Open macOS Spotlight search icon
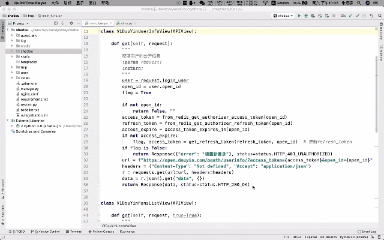The image size is (384, 240). point(359,3)
